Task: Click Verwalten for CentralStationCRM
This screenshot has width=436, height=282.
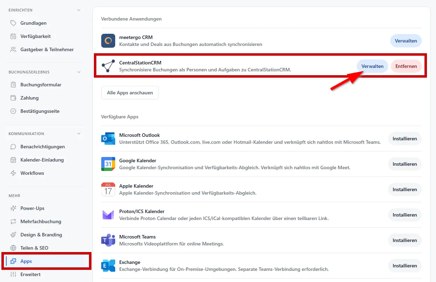Action: [372, 66]
